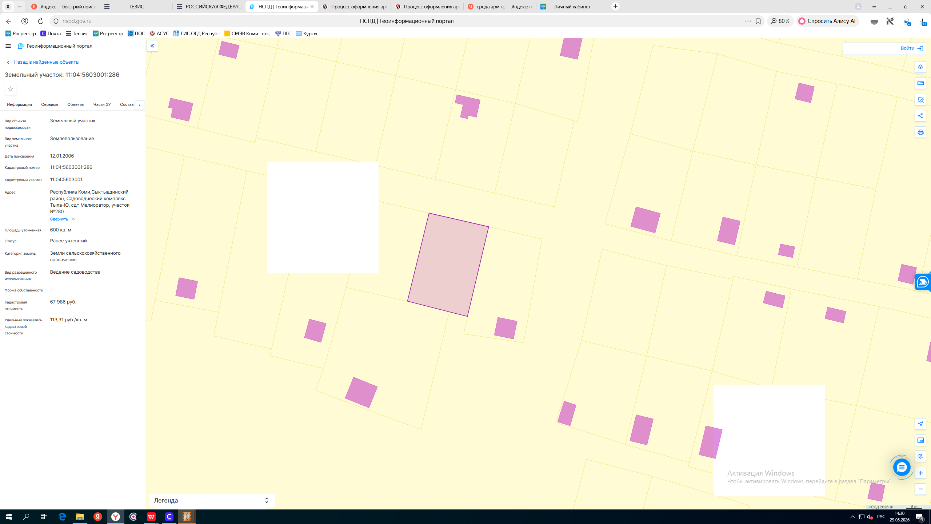Open Windows Start menu
Image resolution: width=931 pixels, height=524 pixels.
(9, 517)
